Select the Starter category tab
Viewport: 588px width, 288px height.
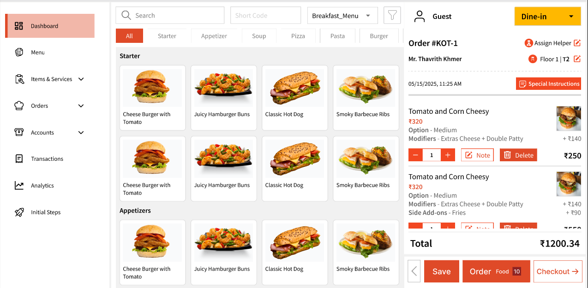(167, 36)
